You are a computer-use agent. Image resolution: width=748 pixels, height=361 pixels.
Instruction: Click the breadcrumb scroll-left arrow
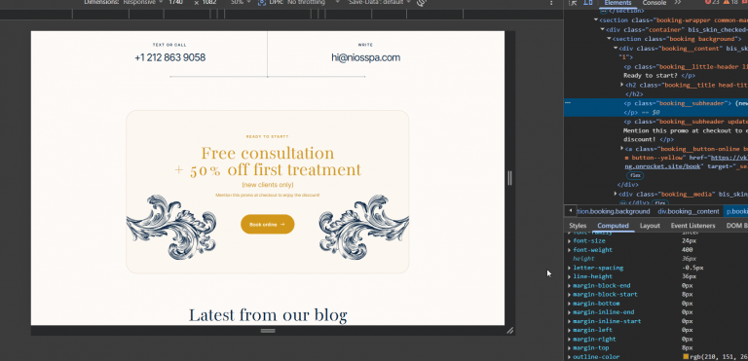click(570, 210)
